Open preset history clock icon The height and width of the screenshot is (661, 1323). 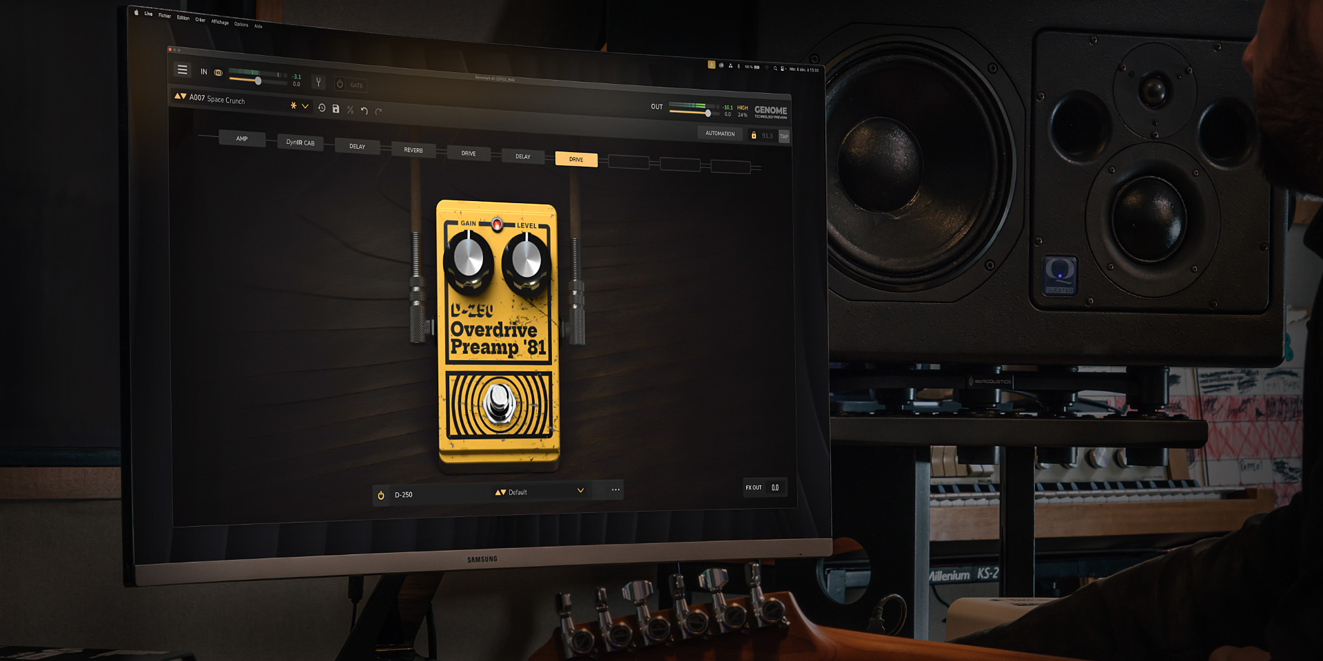(x=322, y=107)
